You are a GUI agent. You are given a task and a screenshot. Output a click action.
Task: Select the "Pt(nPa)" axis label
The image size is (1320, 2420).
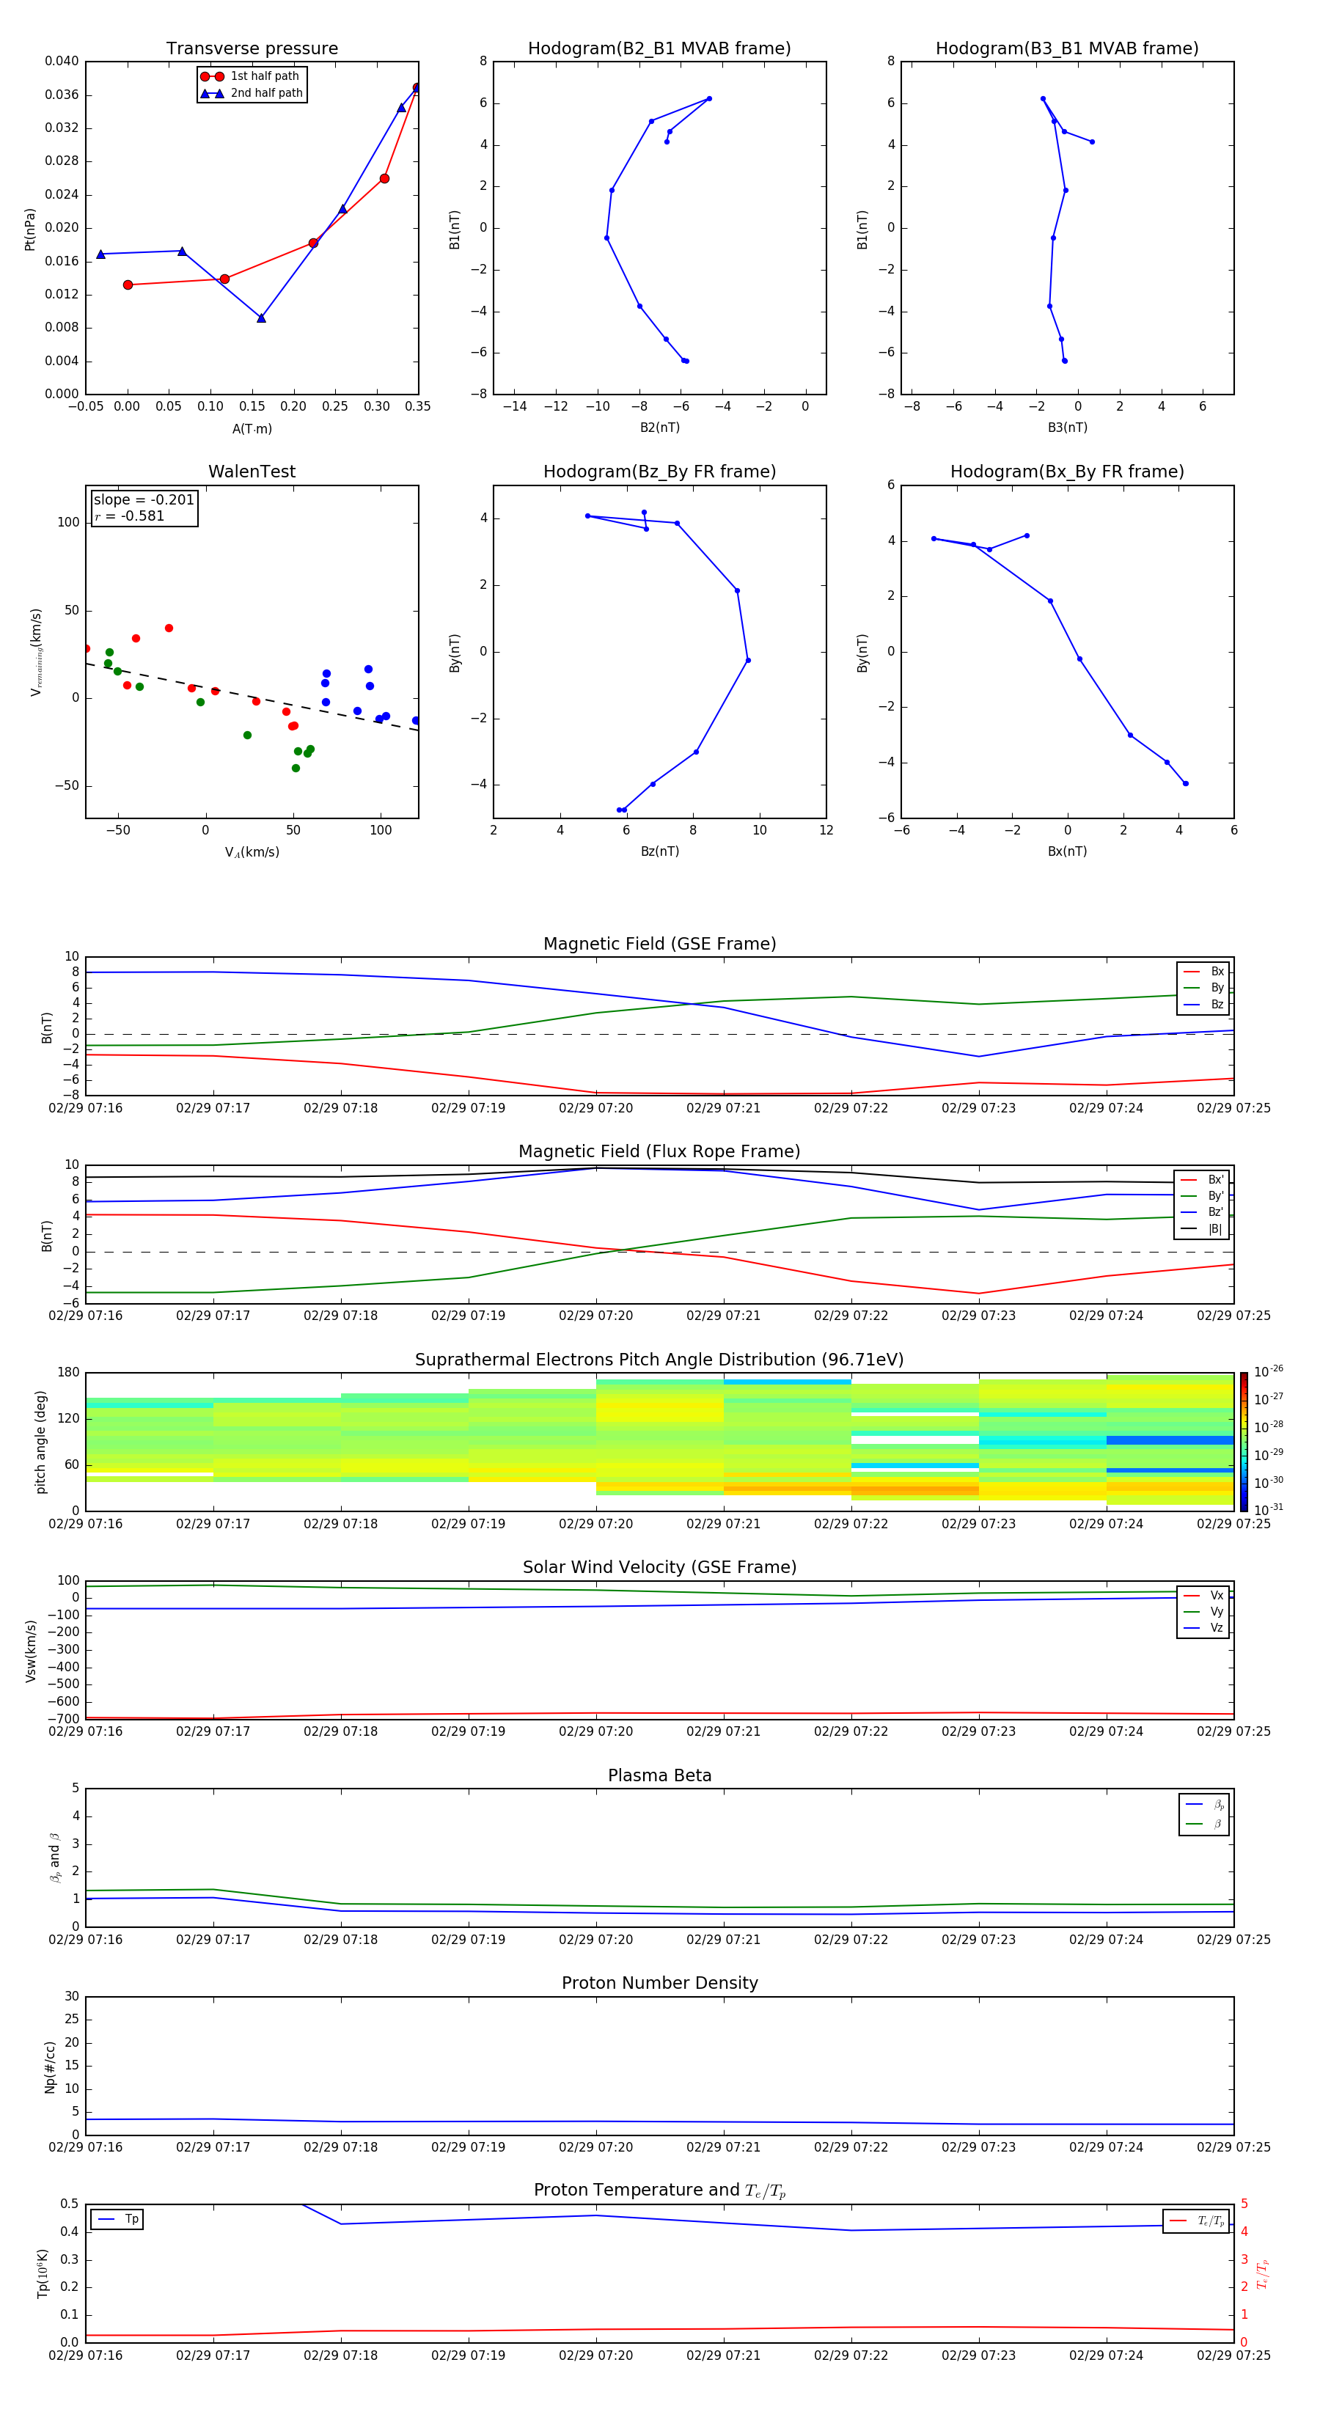(x=30, y=228)
